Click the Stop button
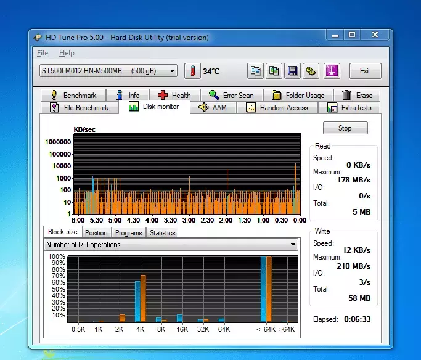421x360 pixels. tap(345, 128)
